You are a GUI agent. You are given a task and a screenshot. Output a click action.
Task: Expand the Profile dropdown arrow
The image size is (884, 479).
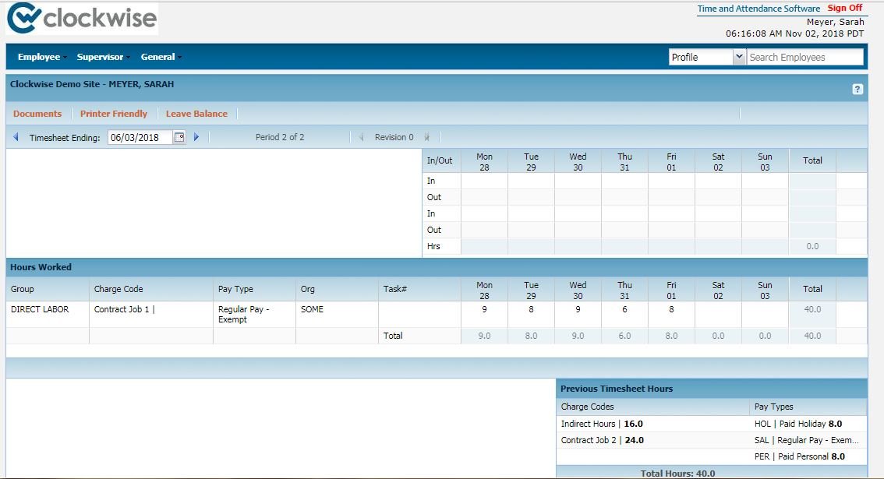pyautogui.click(x=738, y=57)
